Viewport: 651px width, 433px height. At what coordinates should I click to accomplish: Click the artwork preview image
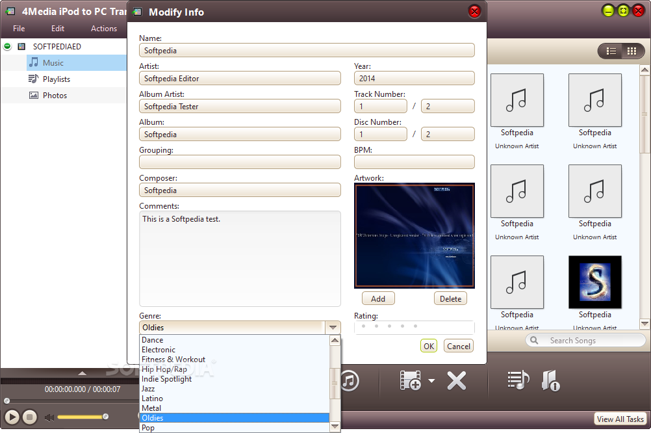[x=415, y=235]
